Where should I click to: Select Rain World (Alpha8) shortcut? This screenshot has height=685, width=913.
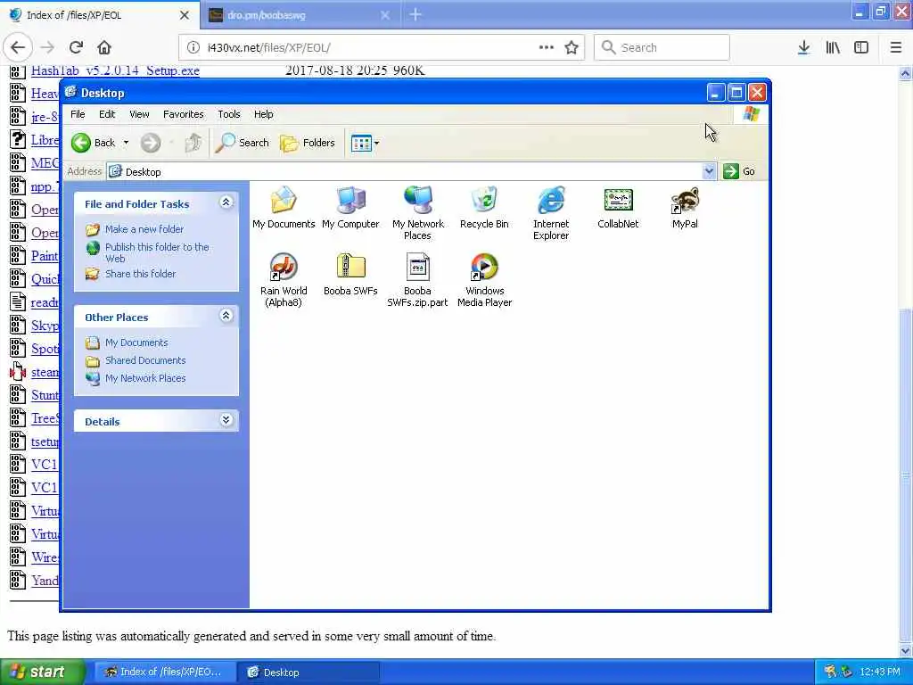(x=284, y=280)
